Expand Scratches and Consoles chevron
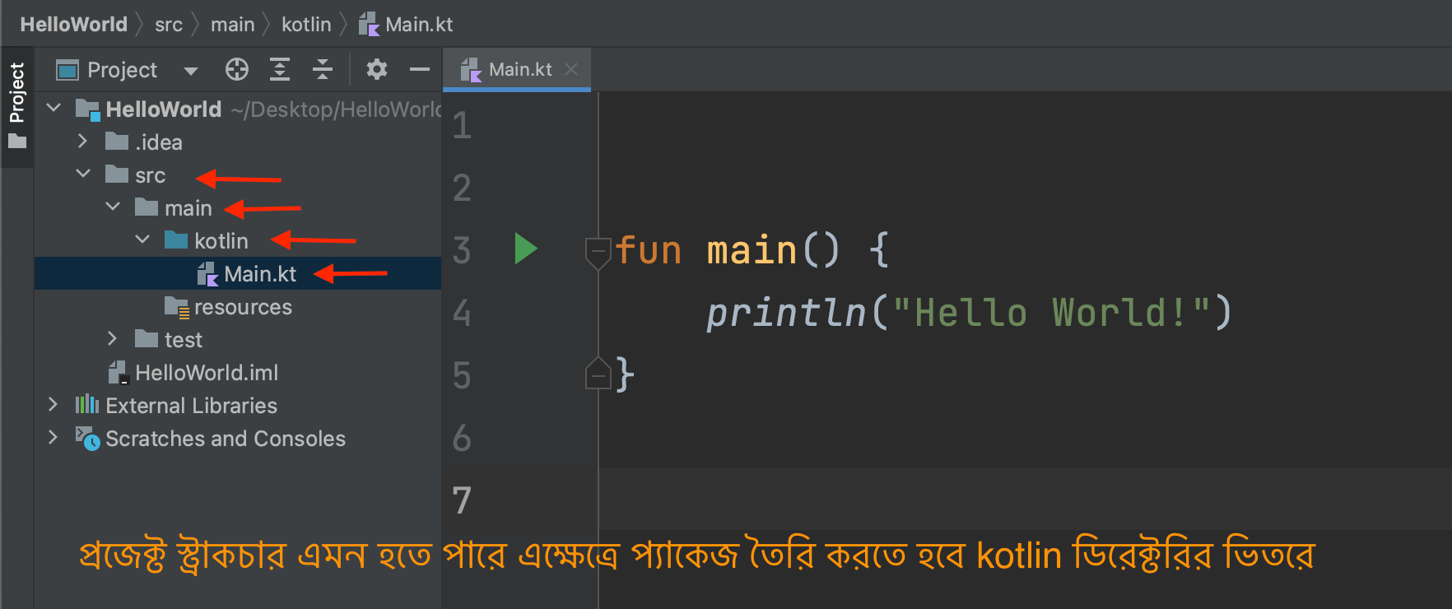Screen dimensions: 1452x609 click(53, 437)
